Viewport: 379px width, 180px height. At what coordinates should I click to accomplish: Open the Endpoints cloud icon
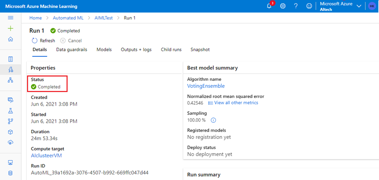point(11,143)
